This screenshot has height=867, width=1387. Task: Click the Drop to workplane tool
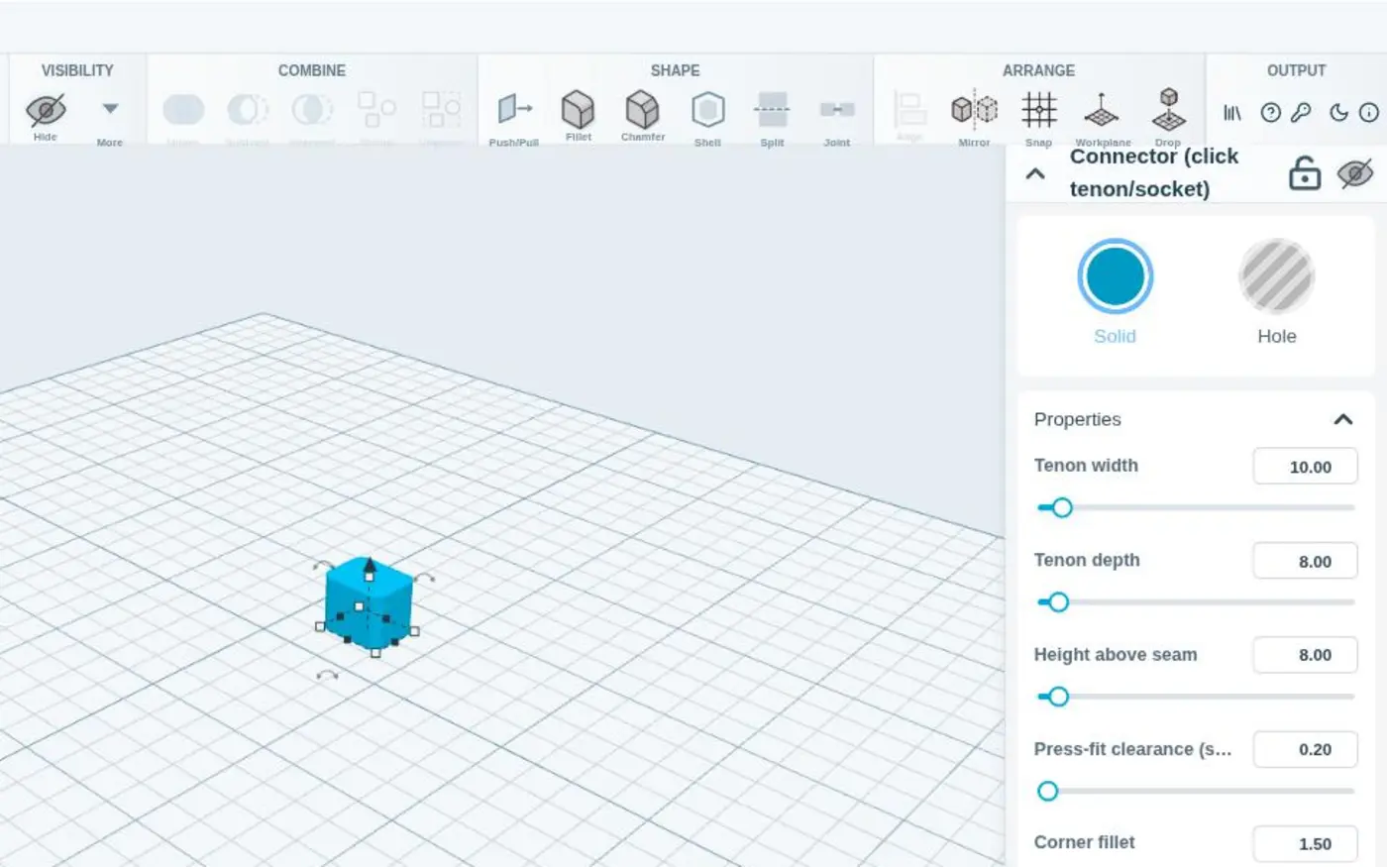coord(1168,117)
